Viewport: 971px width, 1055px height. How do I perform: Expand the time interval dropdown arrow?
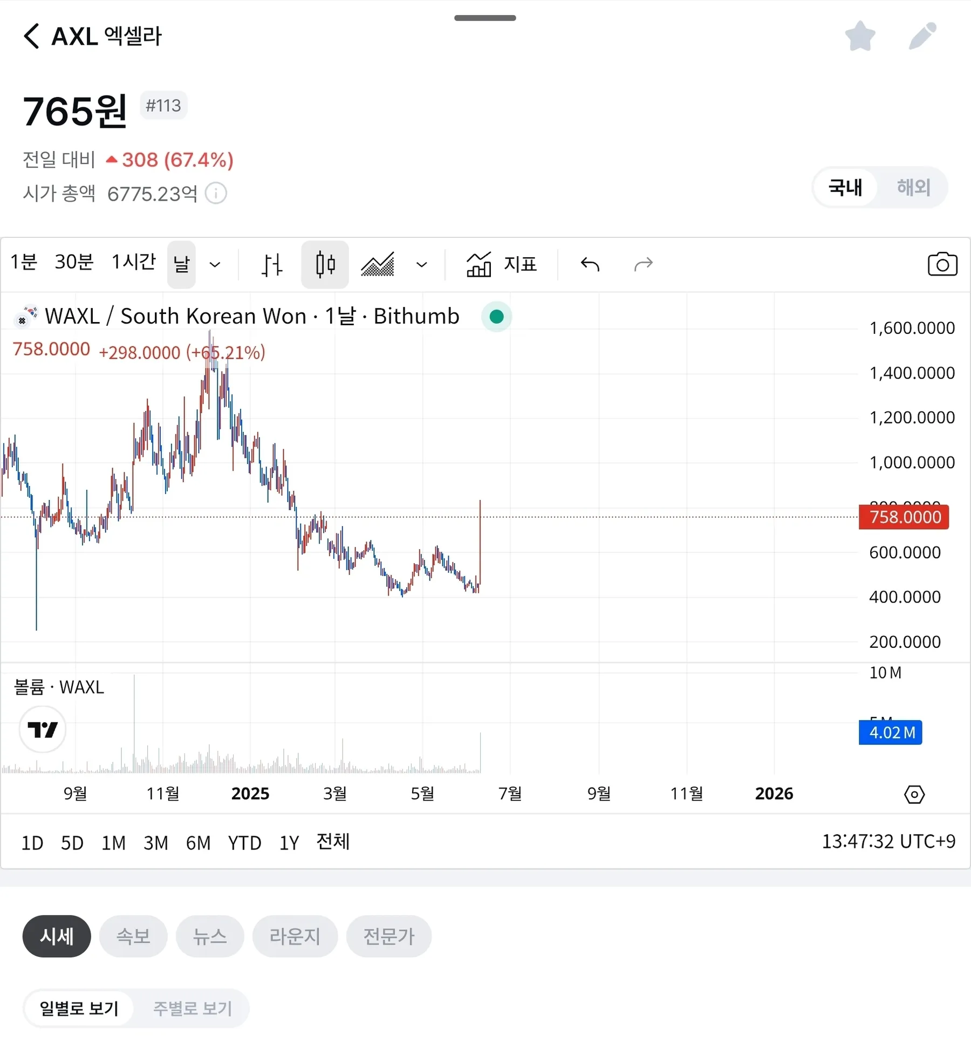(215, 265)
